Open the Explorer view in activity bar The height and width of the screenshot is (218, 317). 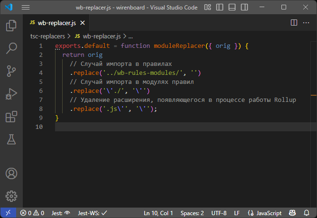pos(11,26)
